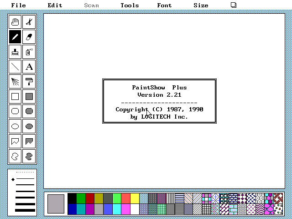Select the Scissors cut tool
This screenshot has height=219, width=292.
[x=29, y=22]
